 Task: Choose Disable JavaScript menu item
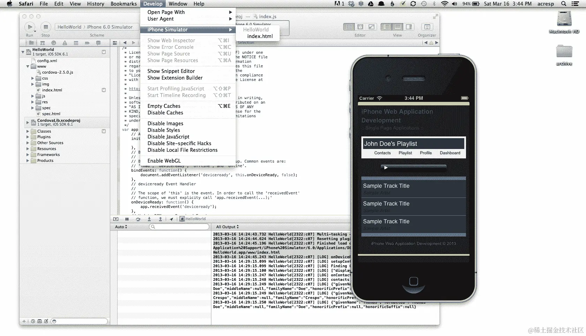188,137
